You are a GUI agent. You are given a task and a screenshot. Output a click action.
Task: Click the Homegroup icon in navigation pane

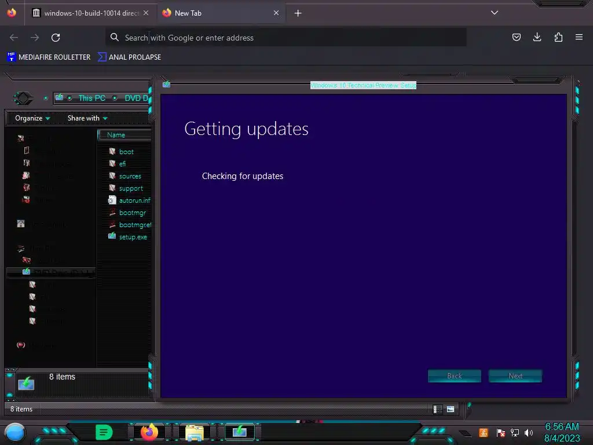21,224
